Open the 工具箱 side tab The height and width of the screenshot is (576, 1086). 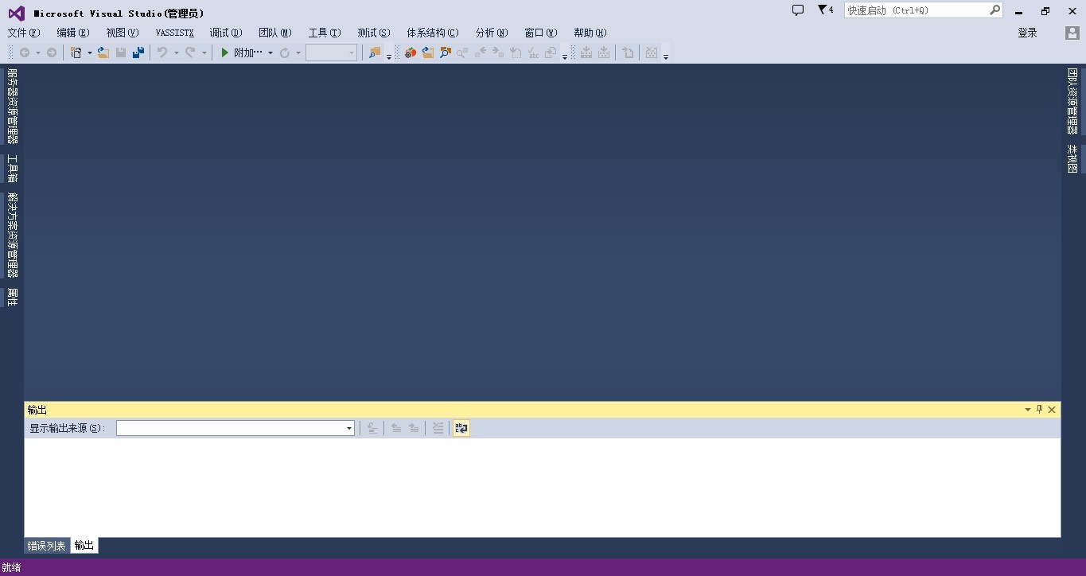point(12,169)
